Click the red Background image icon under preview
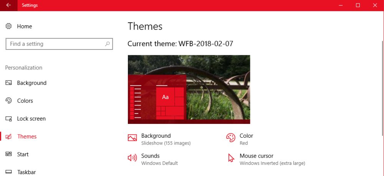 [132, 138]
